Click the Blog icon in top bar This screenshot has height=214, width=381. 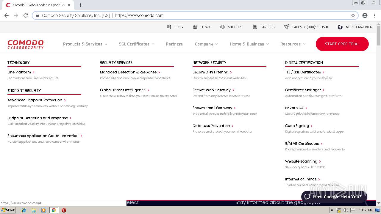pos(169,27)
